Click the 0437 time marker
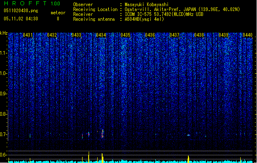 (x=174, y=35)
